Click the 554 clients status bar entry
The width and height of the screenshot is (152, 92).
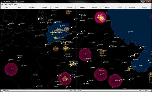(x=6, y=91)
